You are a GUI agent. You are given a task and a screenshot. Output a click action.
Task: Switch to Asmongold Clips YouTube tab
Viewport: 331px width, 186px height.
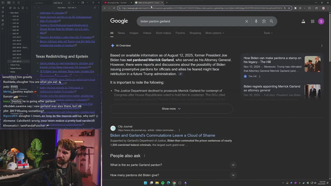click(117, 3)
